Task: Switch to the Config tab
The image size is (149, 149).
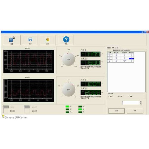Action: 117,48
